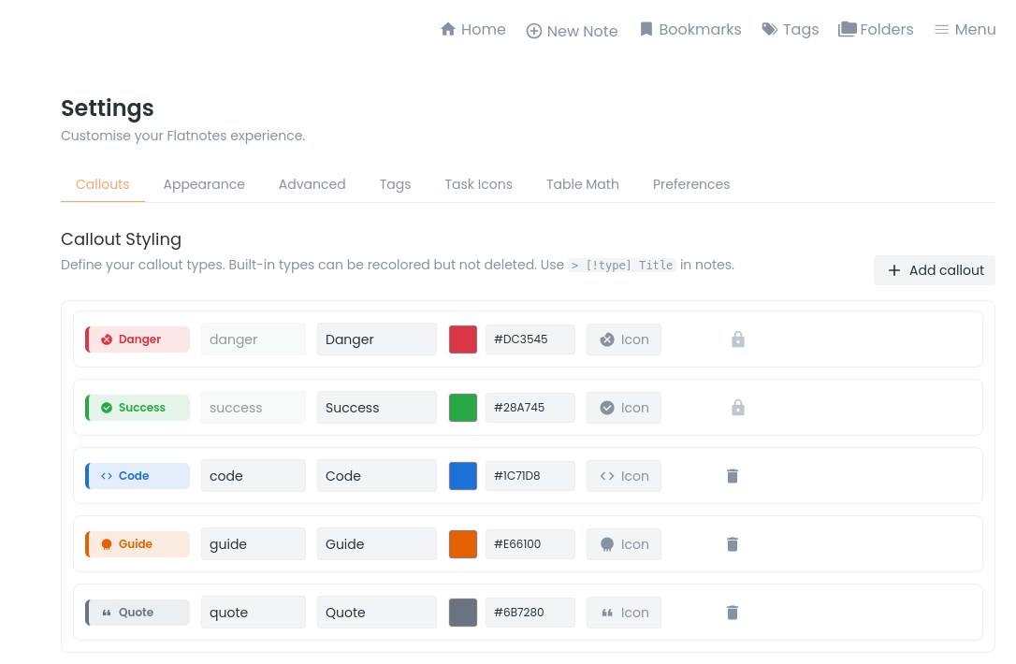Select the Callouts tab
This screenshot has width=1016, height=664.
pos(102,184)
